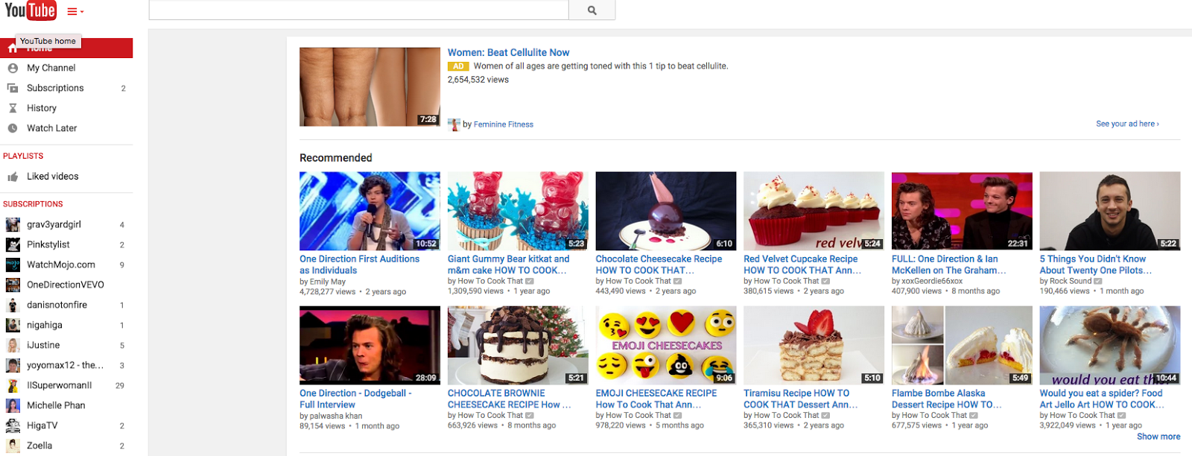Open the One Direction Graham Norton video thumbnail
Screen dimensions: 1192x456
coord(962,211)
